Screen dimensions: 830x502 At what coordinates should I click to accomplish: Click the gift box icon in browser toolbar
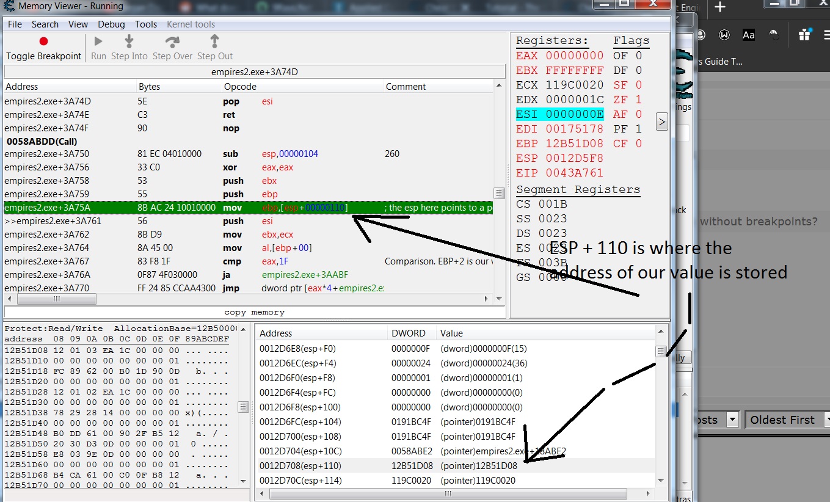[805, 35]
